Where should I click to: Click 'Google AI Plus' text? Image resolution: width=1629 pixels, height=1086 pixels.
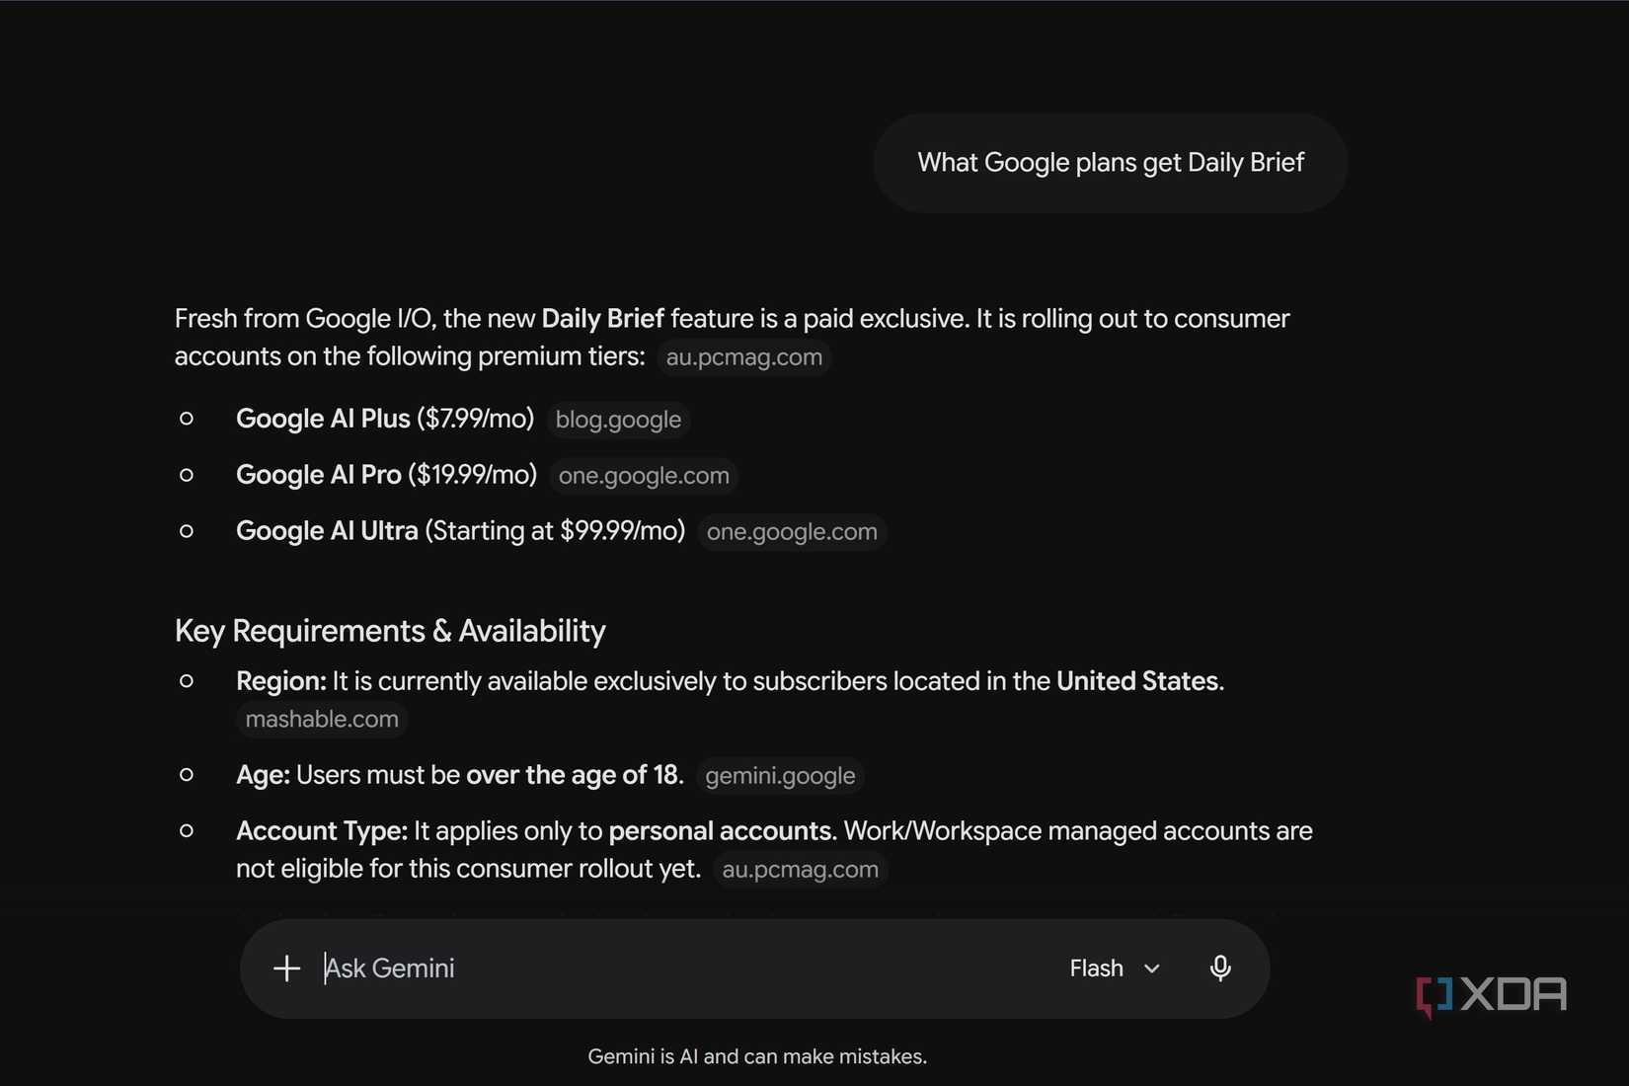(x=323, y=419)
